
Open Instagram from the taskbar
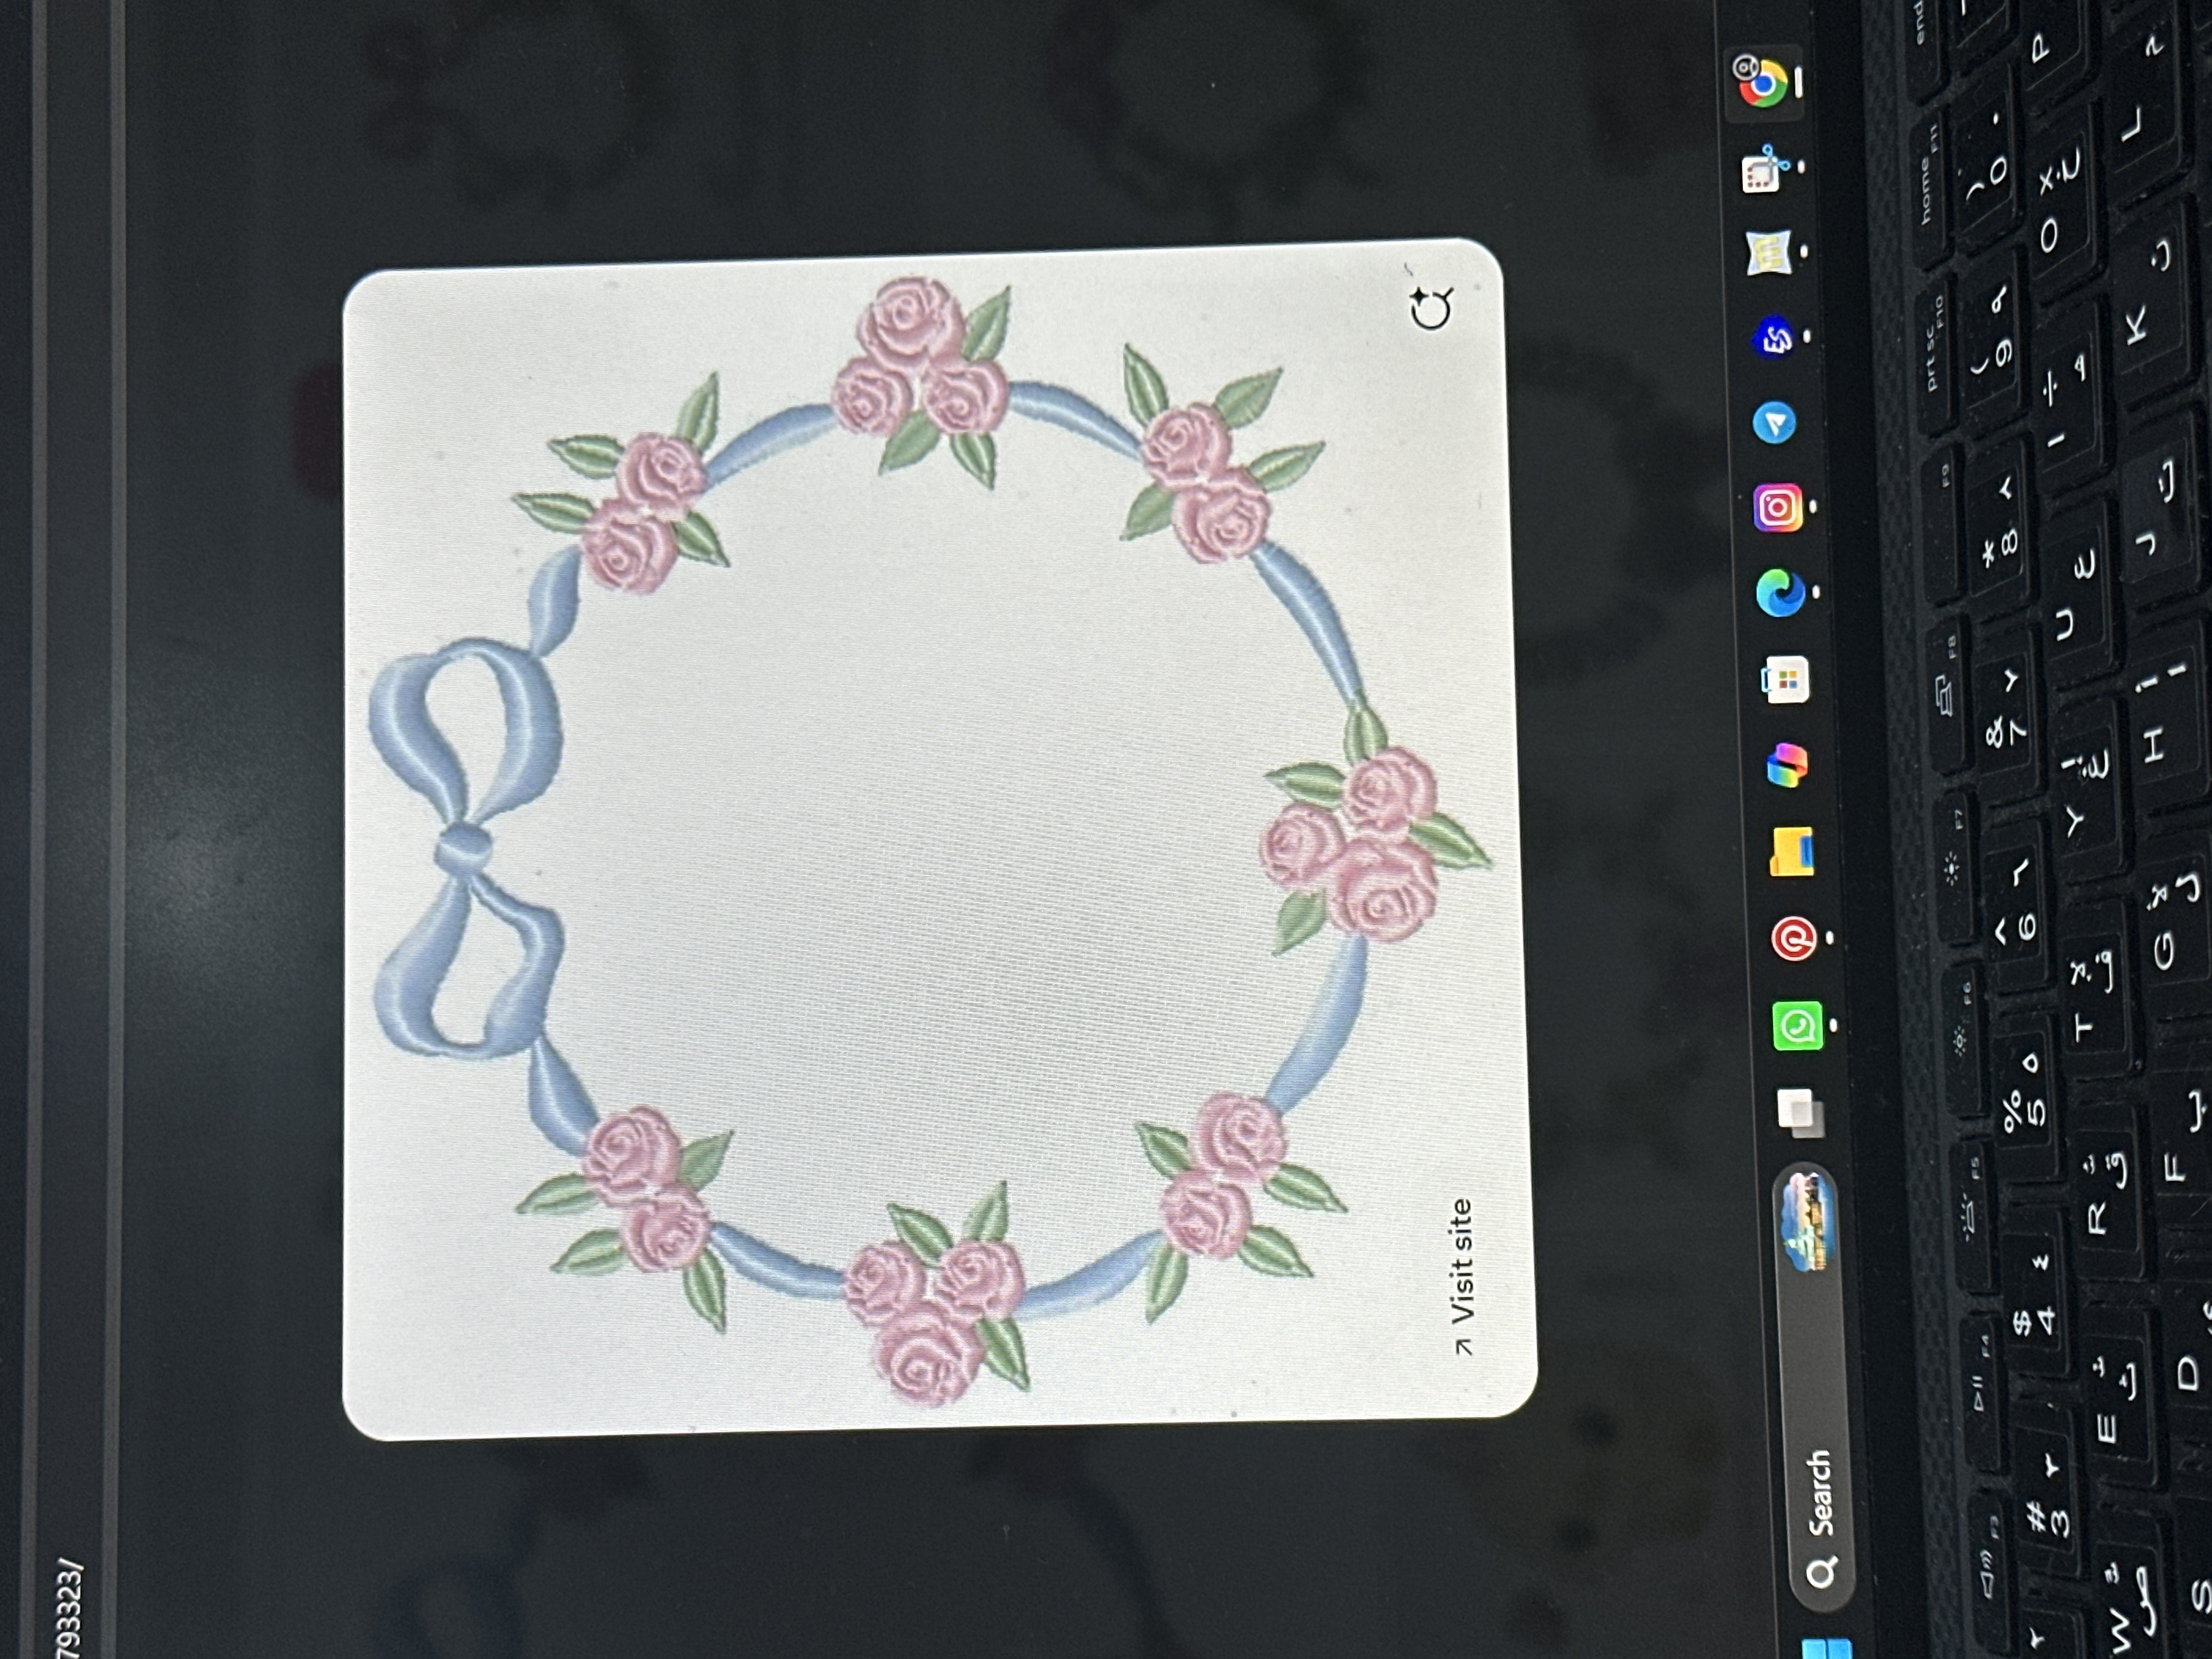pyautogui.click(x=1778, y=508)
